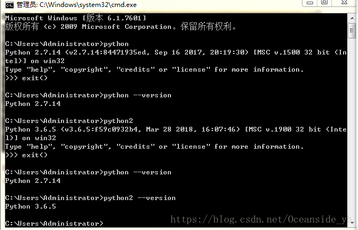
Task: Click the cmd.exe icon in title bar
Action: [x=10, y=5]
